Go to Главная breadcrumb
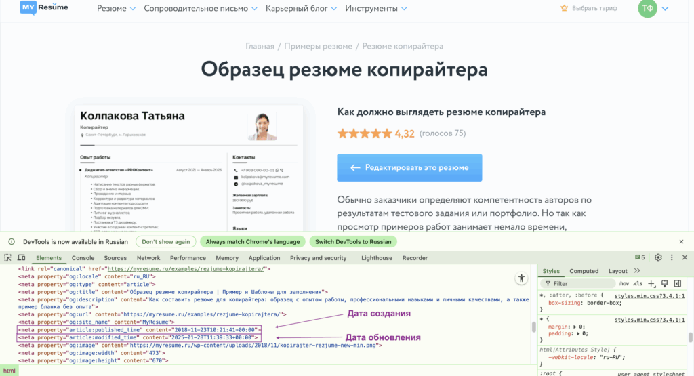The width and height of the screenshot is (694, 376). click(260, 47)
